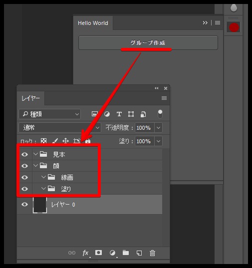Click the 塗り folder icon
Image resolution: width=252 pixels, height=268 pixels.
(51, 189)
